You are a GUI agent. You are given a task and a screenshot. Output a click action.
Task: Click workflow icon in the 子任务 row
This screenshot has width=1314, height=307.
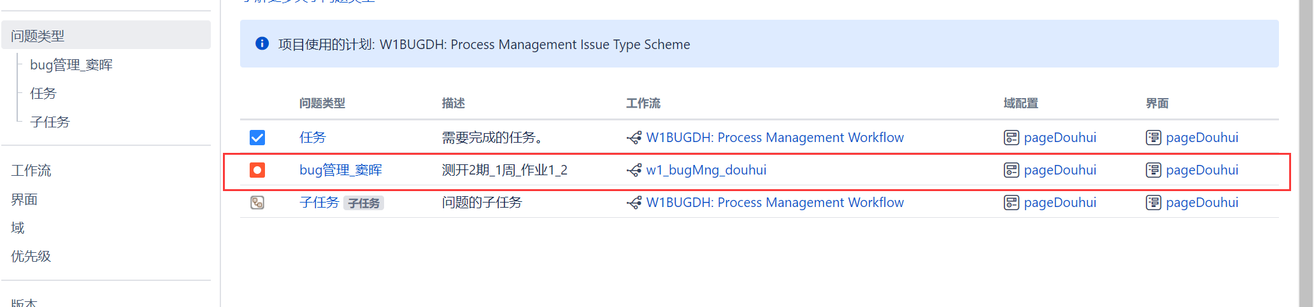tap(634, 203)
